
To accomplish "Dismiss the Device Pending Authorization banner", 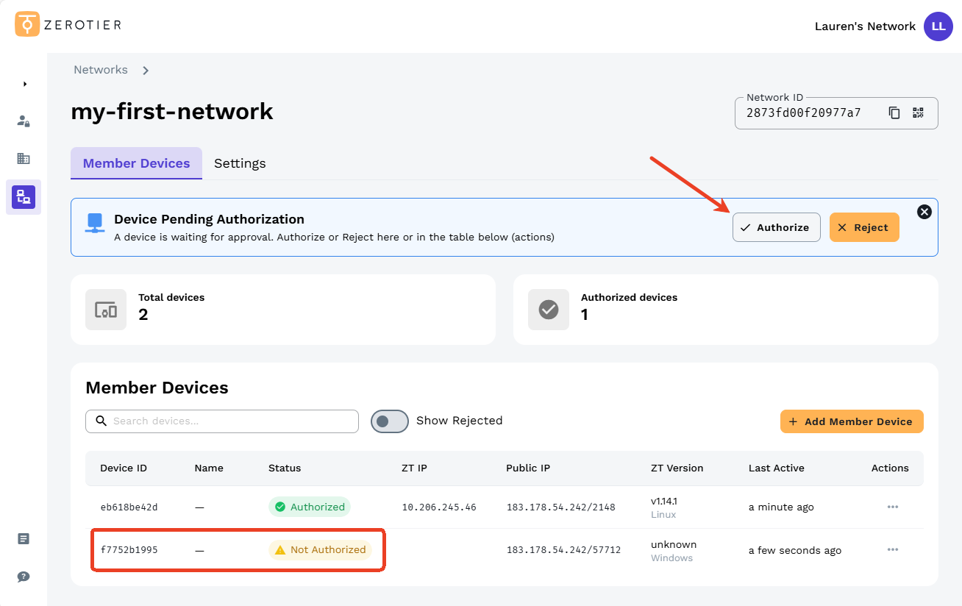I will tap(924, 212).
